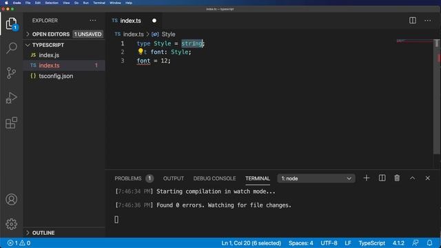Click the Style breadcrumb text
441x248 pixels.
pos(168,34)
